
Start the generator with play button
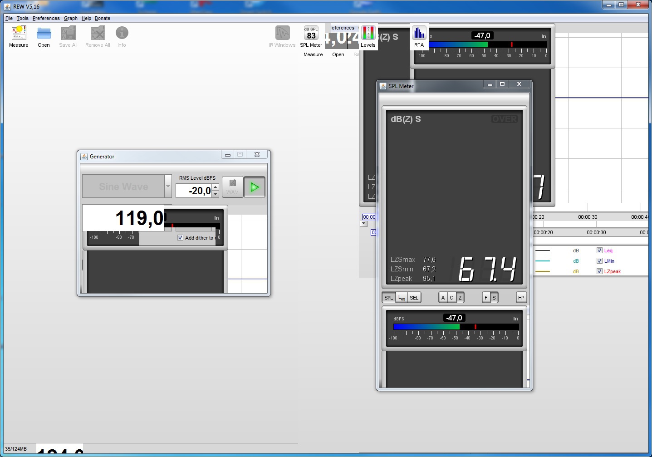pos(255,187)
